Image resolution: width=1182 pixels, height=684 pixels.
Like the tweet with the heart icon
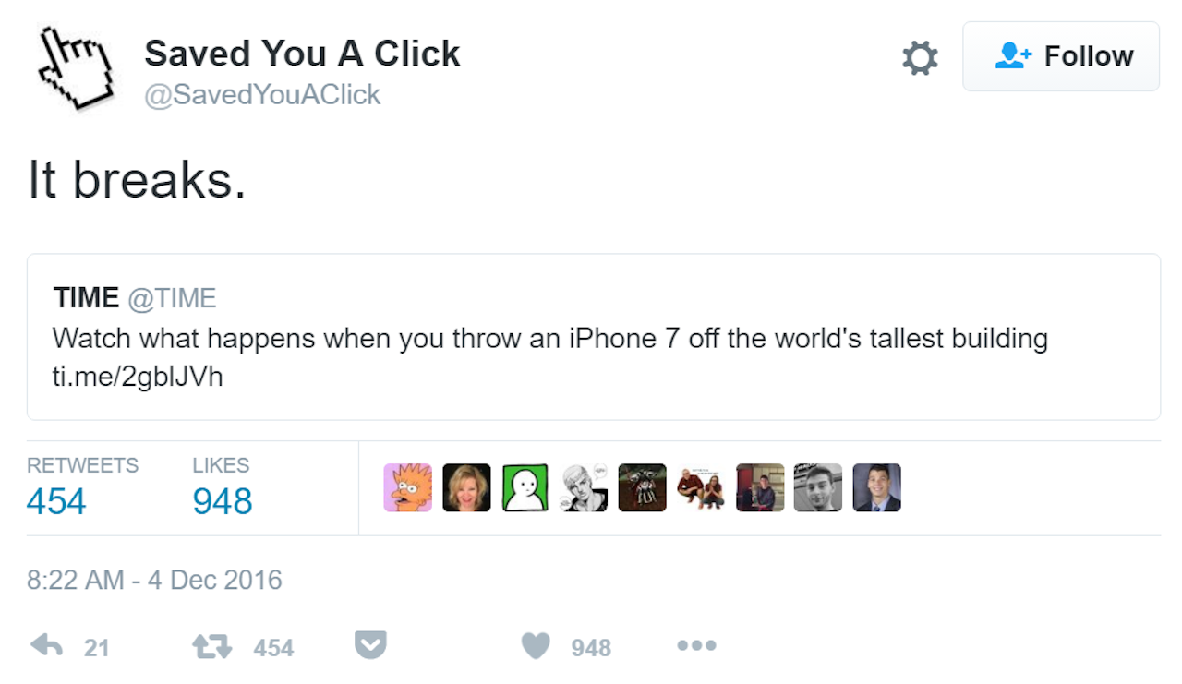coord(536,645)
